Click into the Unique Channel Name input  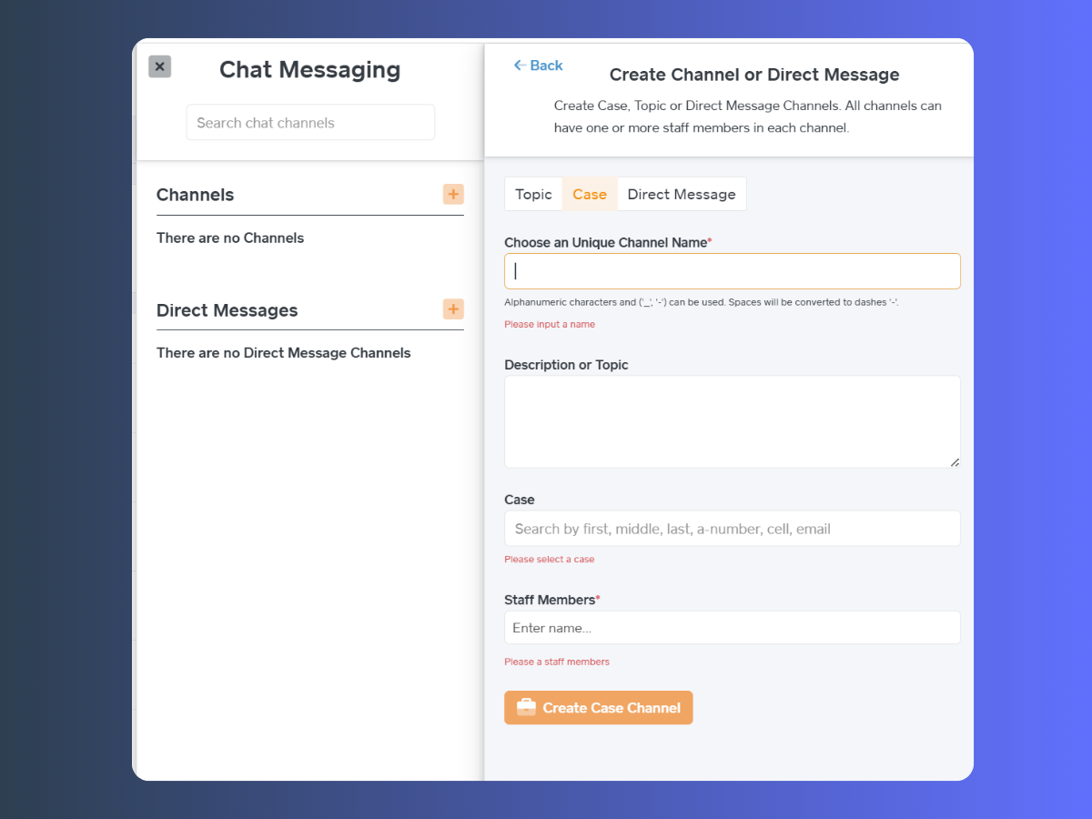(x=733, y=271)
